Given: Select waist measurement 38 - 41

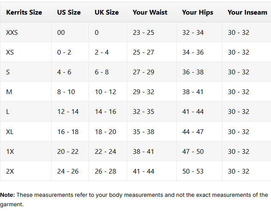Looking at the screenshot, I should point(143,151).
